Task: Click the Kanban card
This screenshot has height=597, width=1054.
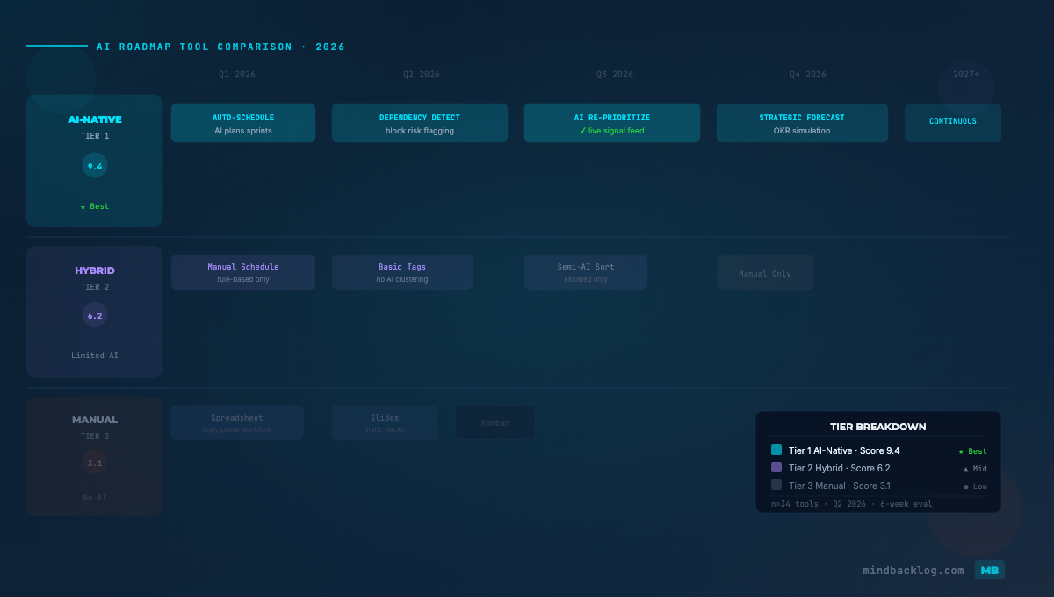Action: tap(495, 422)
